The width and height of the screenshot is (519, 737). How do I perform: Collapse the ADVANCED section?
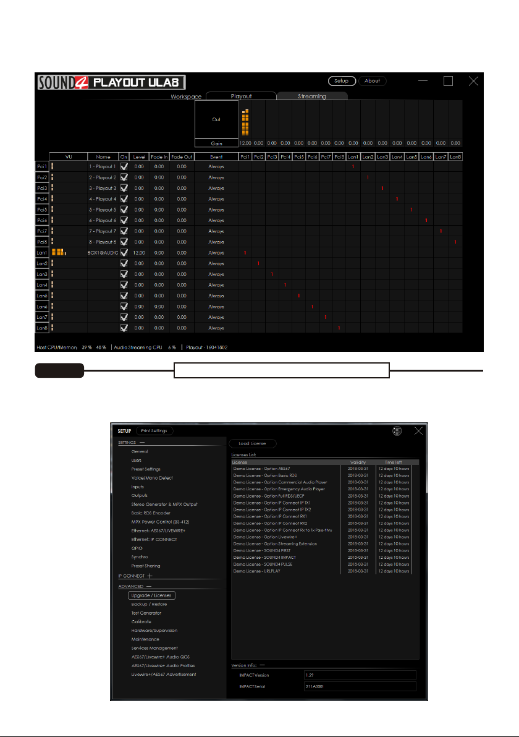pos(149,586)
